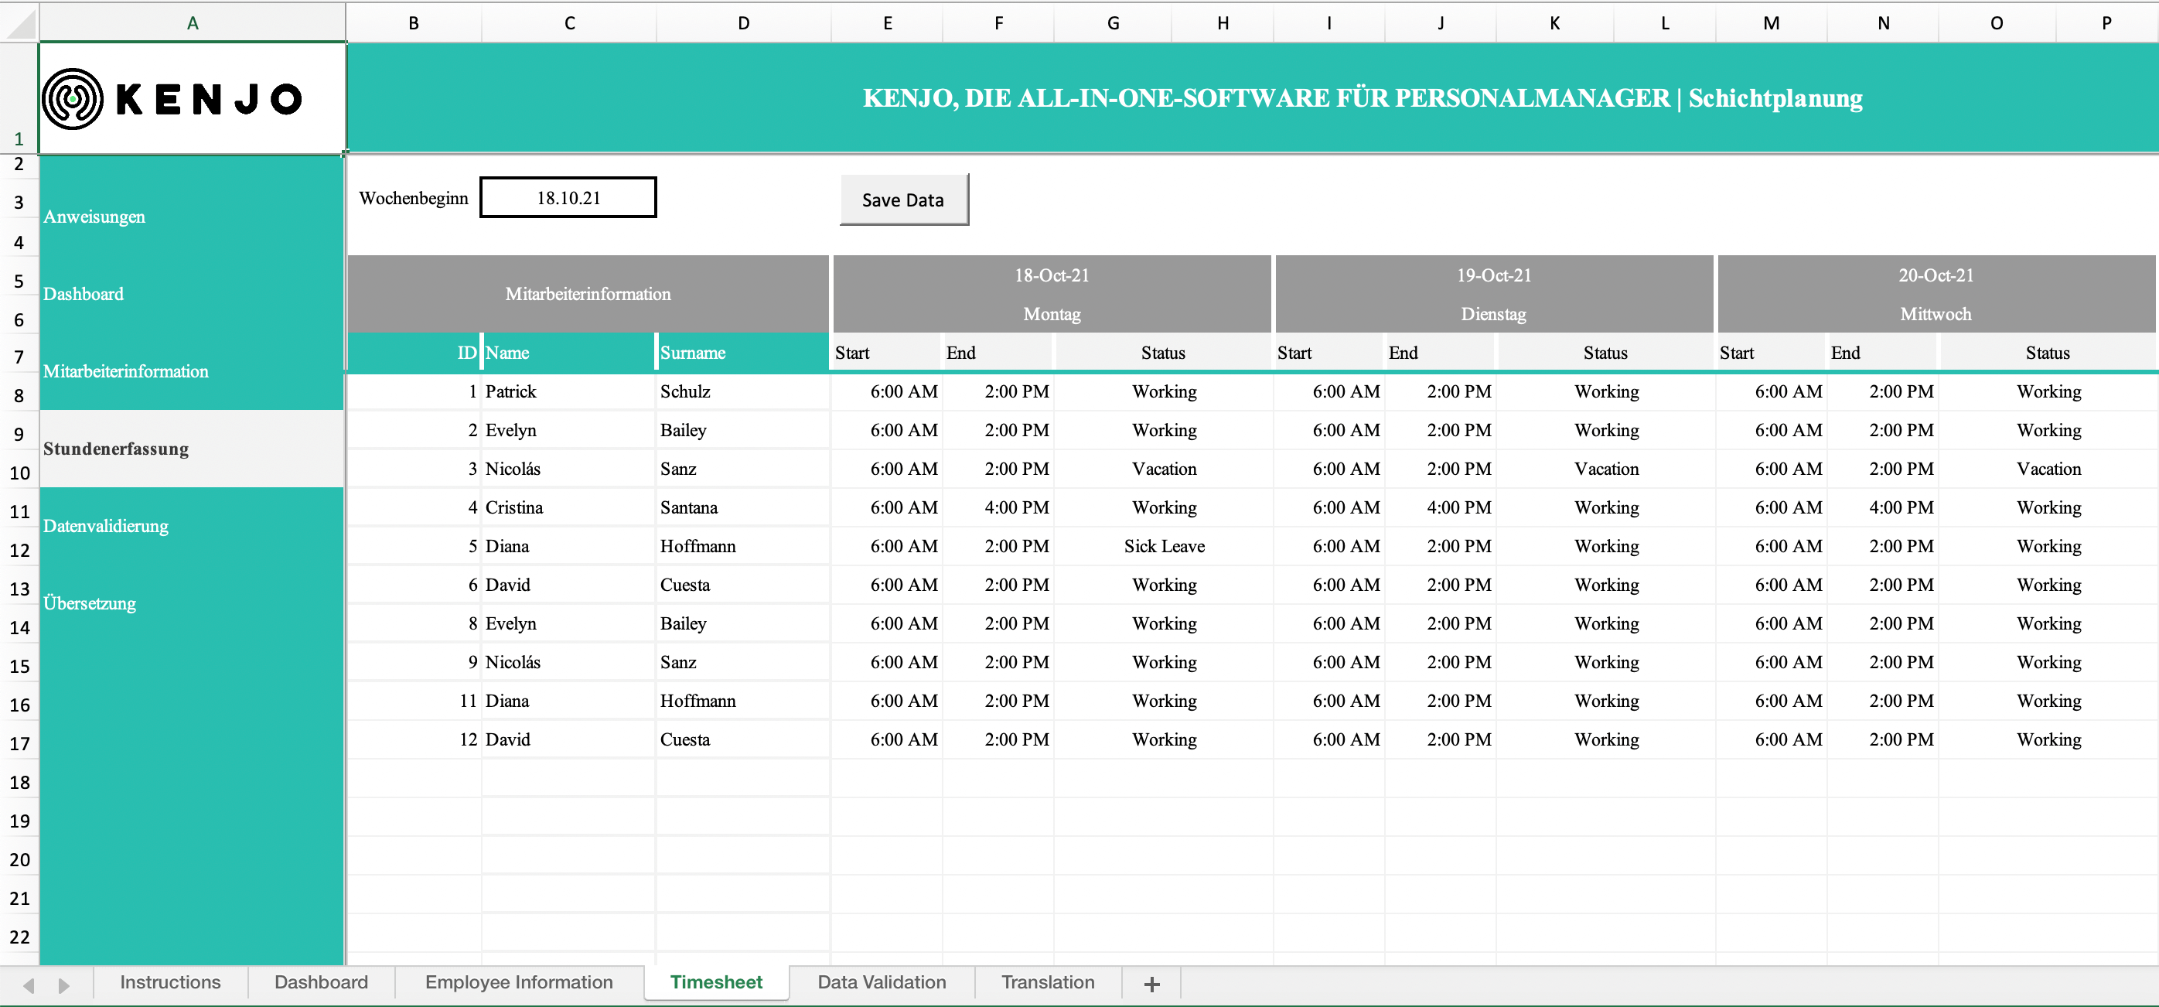Open the Employee Information sheet tab
The image size is (2159, 1007).
(518, 981)
